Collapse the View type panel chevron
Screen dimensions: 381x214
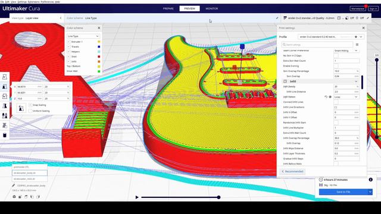[61, 18]
